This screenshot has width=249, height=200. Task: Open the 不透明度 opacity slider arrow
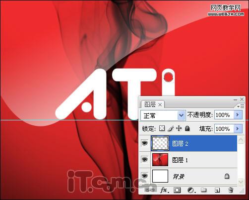pos(238,115)
